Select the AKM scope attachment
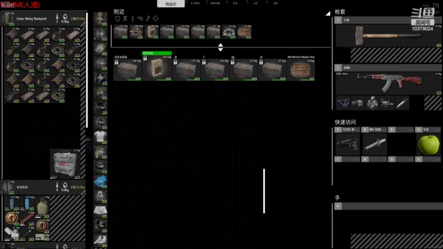The width and height of the screenshot is (443, 249). [x=387, y=103]
